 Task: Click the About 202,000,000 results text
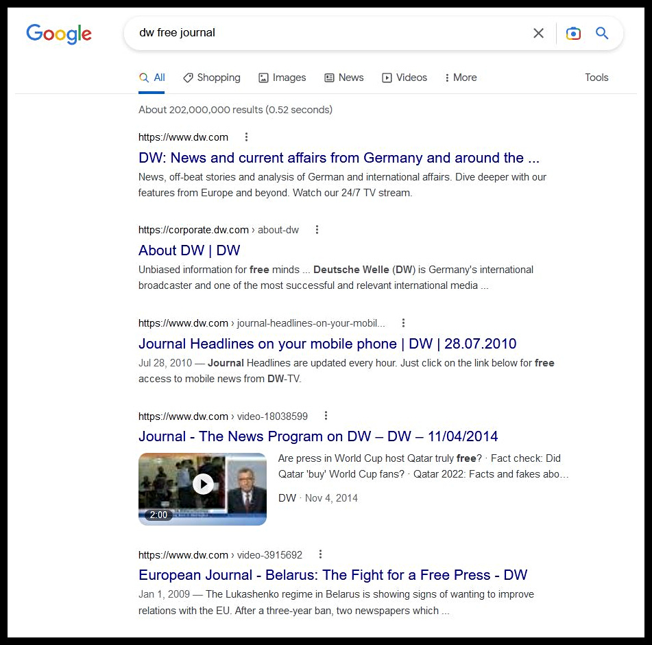(x=235, y=110)
